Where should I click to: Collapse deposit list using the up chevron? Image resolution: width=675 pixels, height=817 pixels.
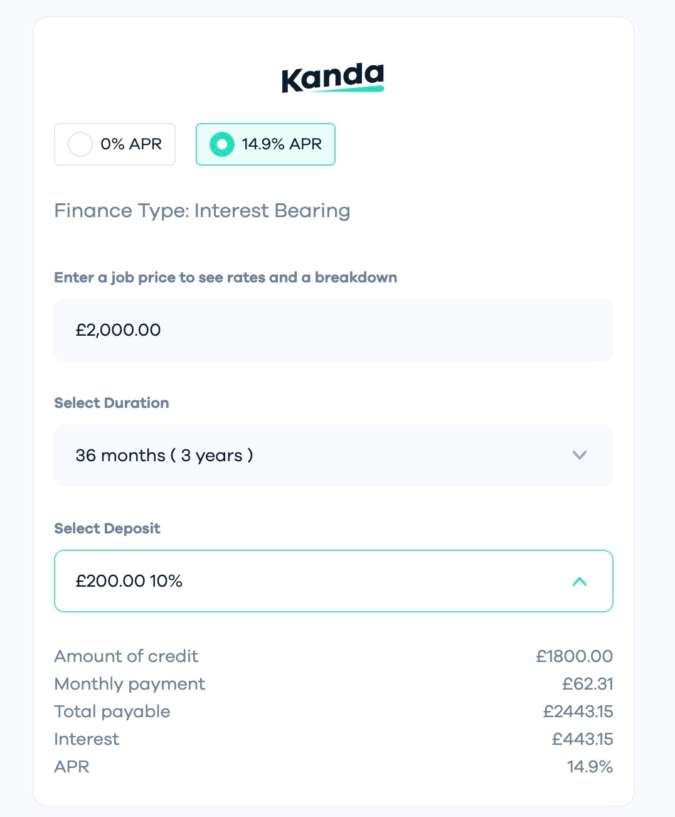(x=580, y=582)
